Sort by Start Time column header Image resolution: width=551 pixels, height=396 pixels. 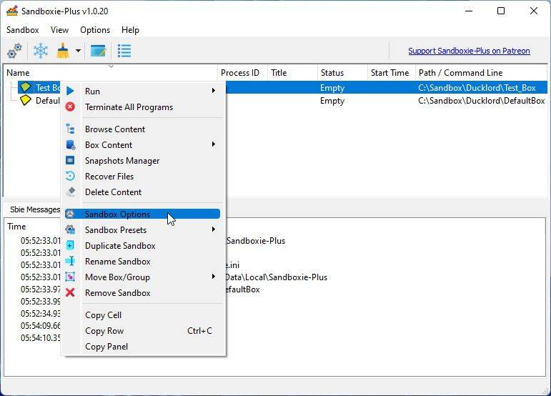pyautogui.click(x=392, y=73)
